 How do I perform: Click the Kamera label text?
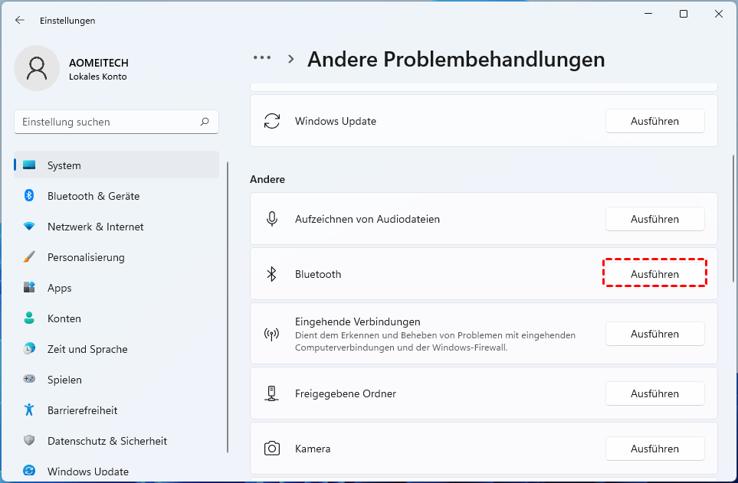point(313,449)
